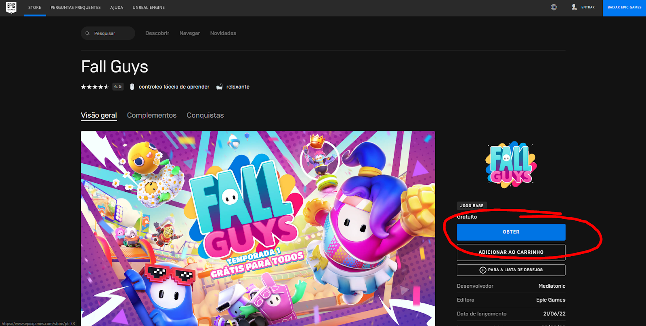Click the Desenvolvedor label
This screenshot has width=646, height=326.
(x=475, y=286)
